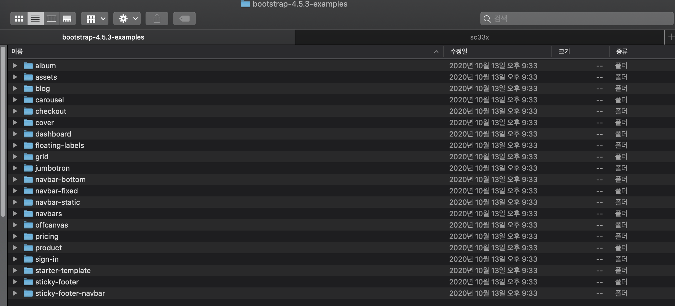This screenshot has height=306, width=675.
Task: Expand the carousel folder
Action: tap(15, 100)
